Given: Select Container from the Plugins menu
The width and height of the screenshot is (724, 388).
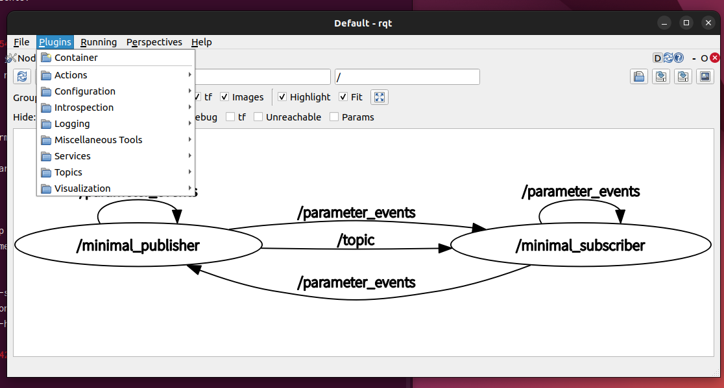Looking at the screenshot, I should (x=76, y=58).
